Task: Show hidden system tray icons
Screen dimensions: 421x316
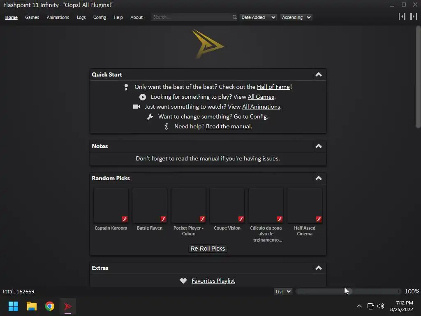Action: (x=359, y=306)
